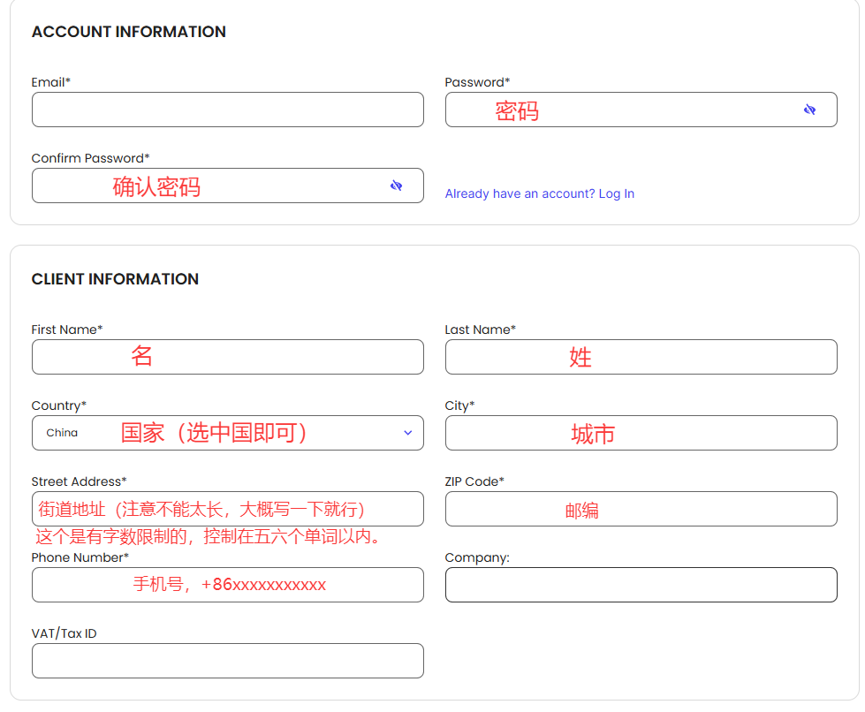Focus the Phone Number input field
The image size is (865, 712).
pos(228,585)
